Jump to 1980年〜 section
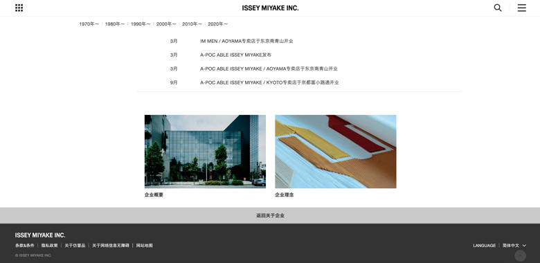 pos(115,24)
